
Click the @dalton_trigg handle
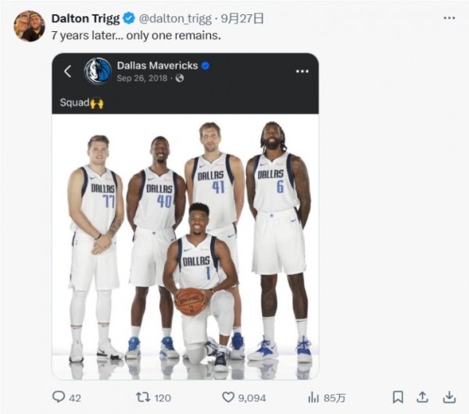(x=176, y=18)
